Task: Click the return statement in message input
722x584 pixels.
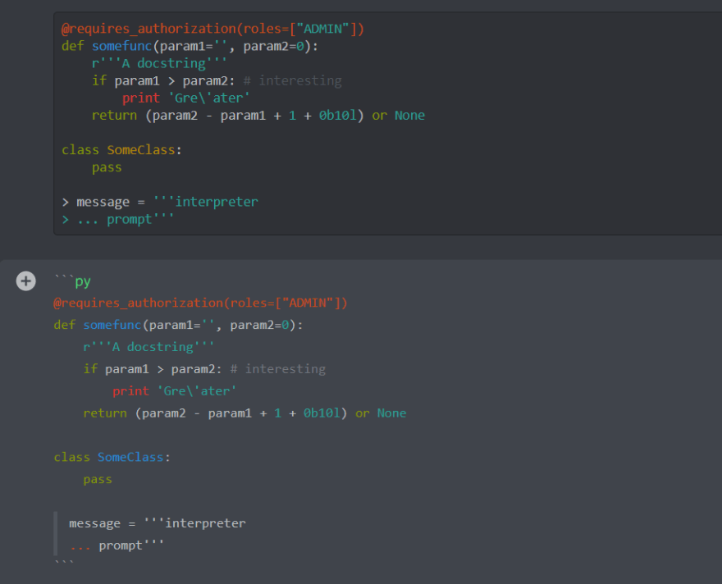Action: [244, 413]
